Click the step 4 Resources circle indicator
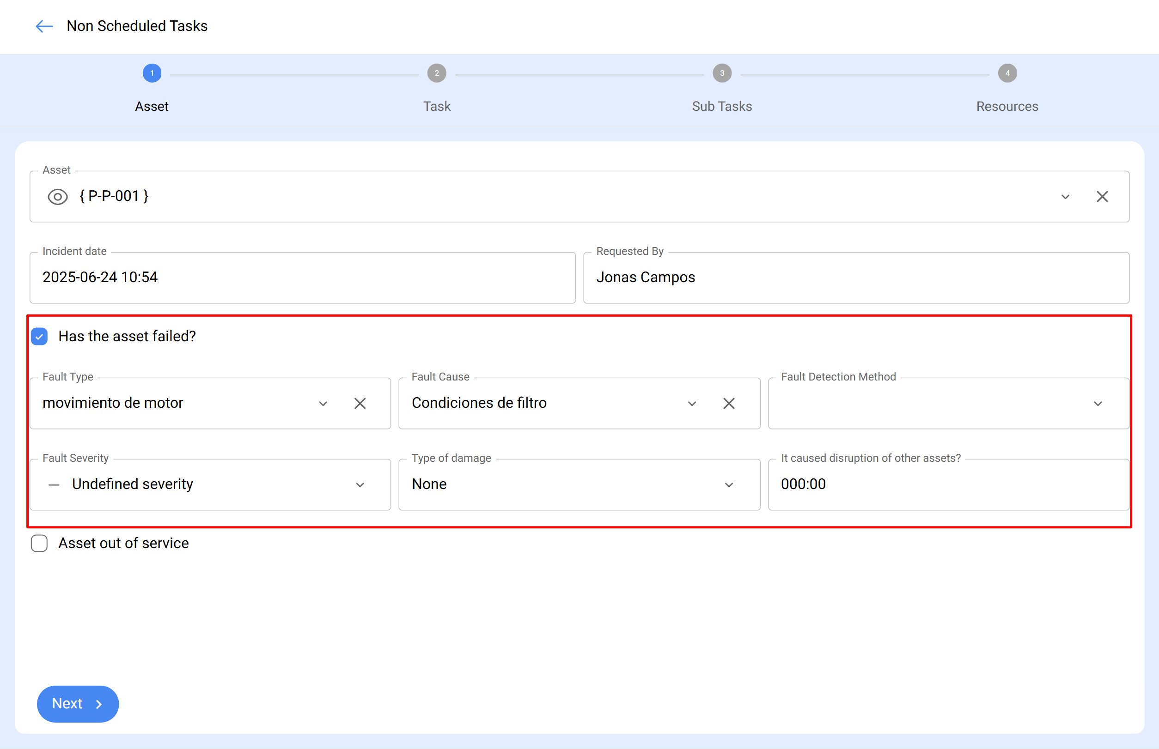 pos(1006,73)
